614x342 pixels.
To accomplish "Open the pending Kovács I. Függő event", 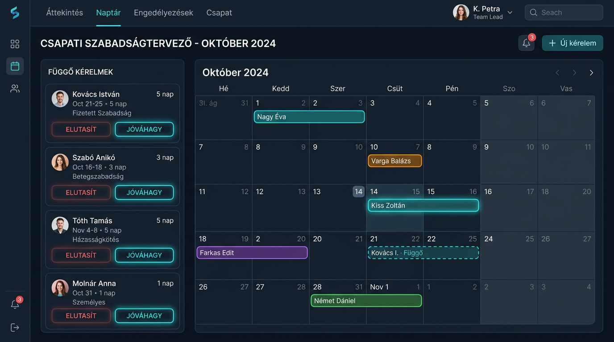I will pyautogui.click(x=423, y=252).
